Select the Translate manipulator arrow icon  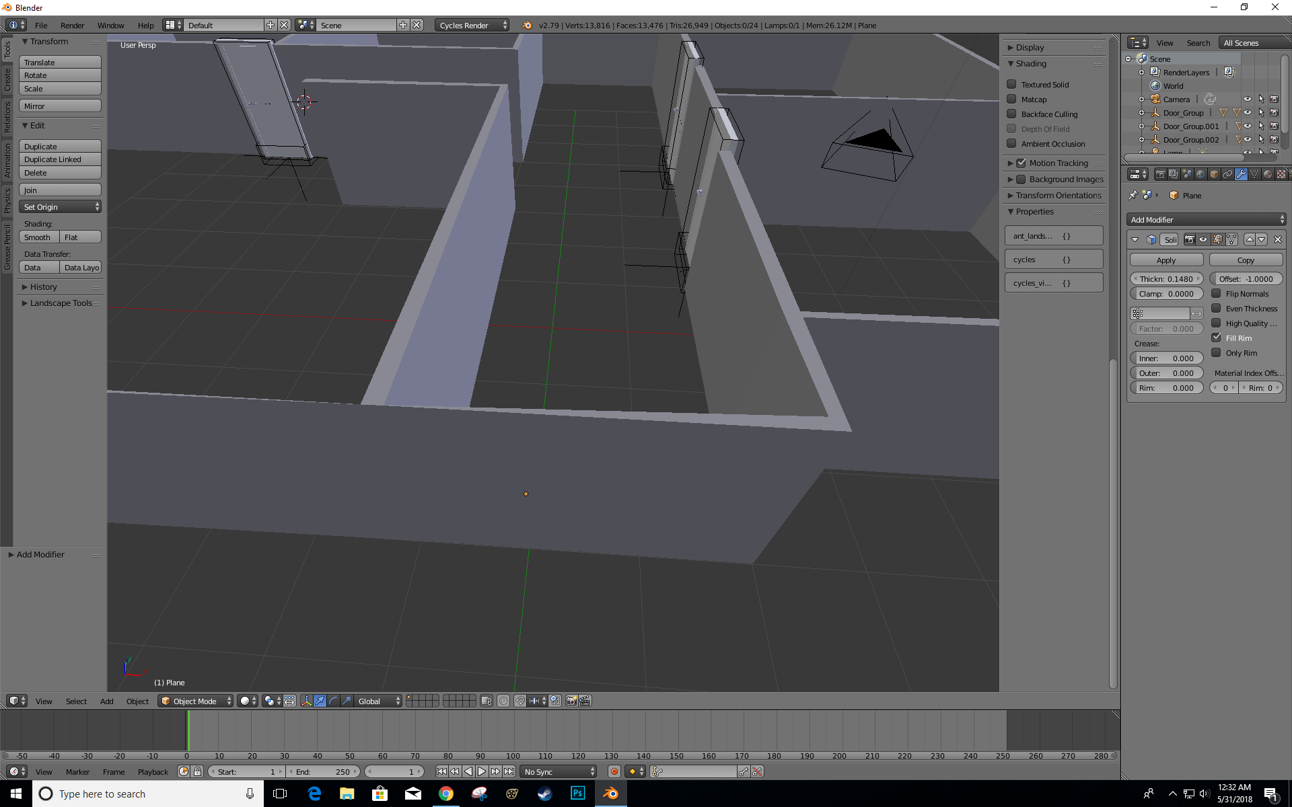pos(320,701)
